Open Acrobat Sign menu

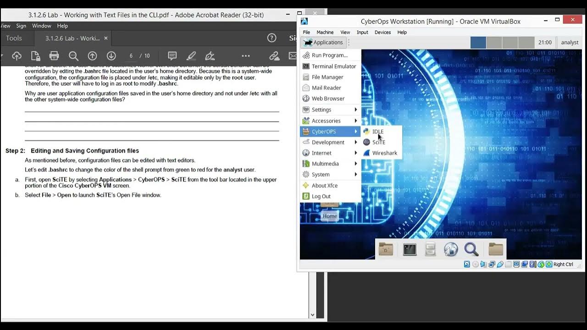[21, 26]
